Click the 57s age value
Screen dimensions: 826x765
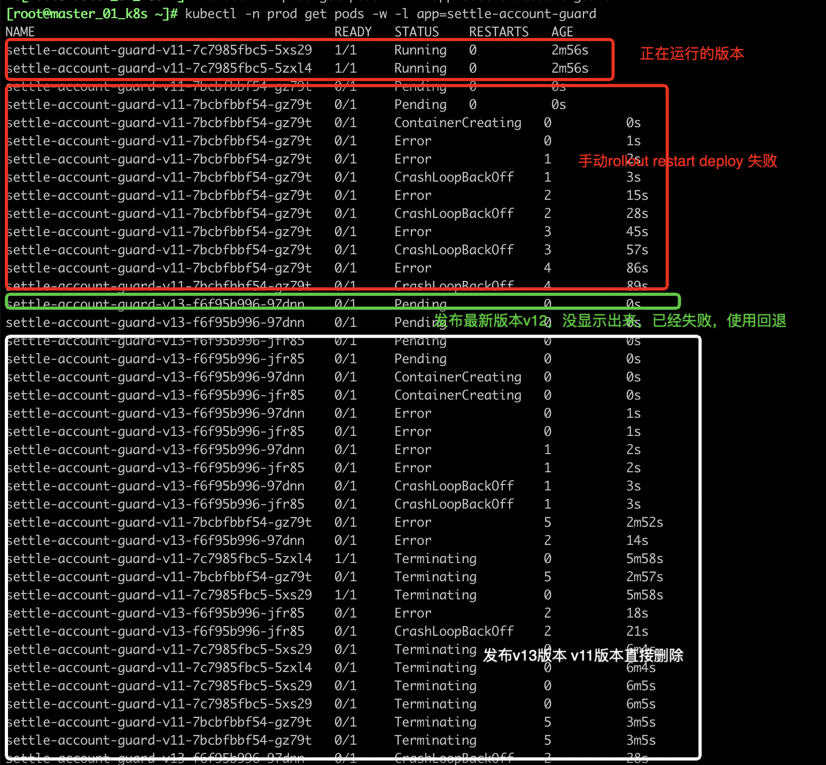[637, 250]
